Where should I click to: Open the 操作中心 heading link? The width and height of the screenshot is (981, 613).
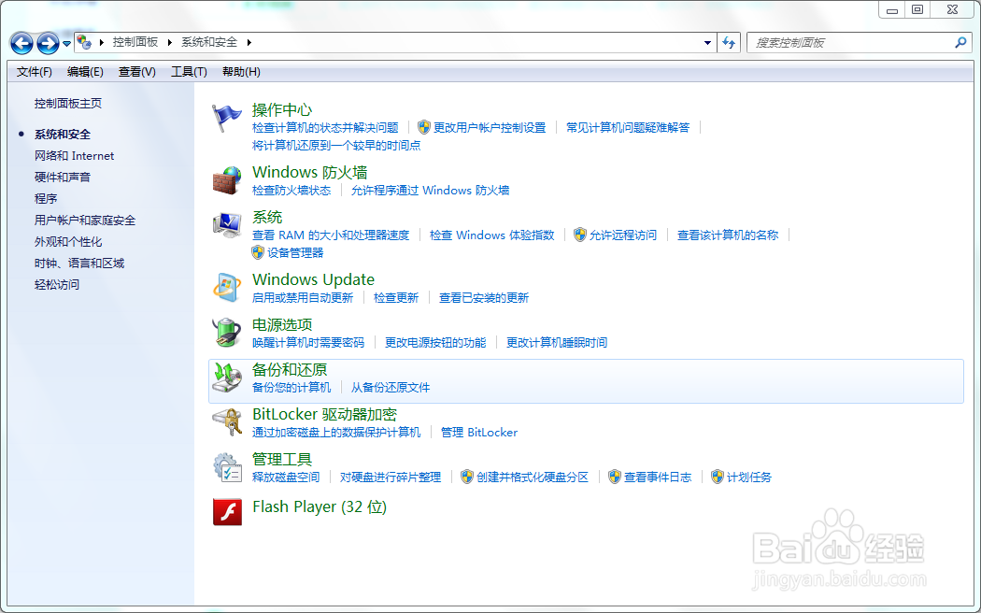[281, 109]
